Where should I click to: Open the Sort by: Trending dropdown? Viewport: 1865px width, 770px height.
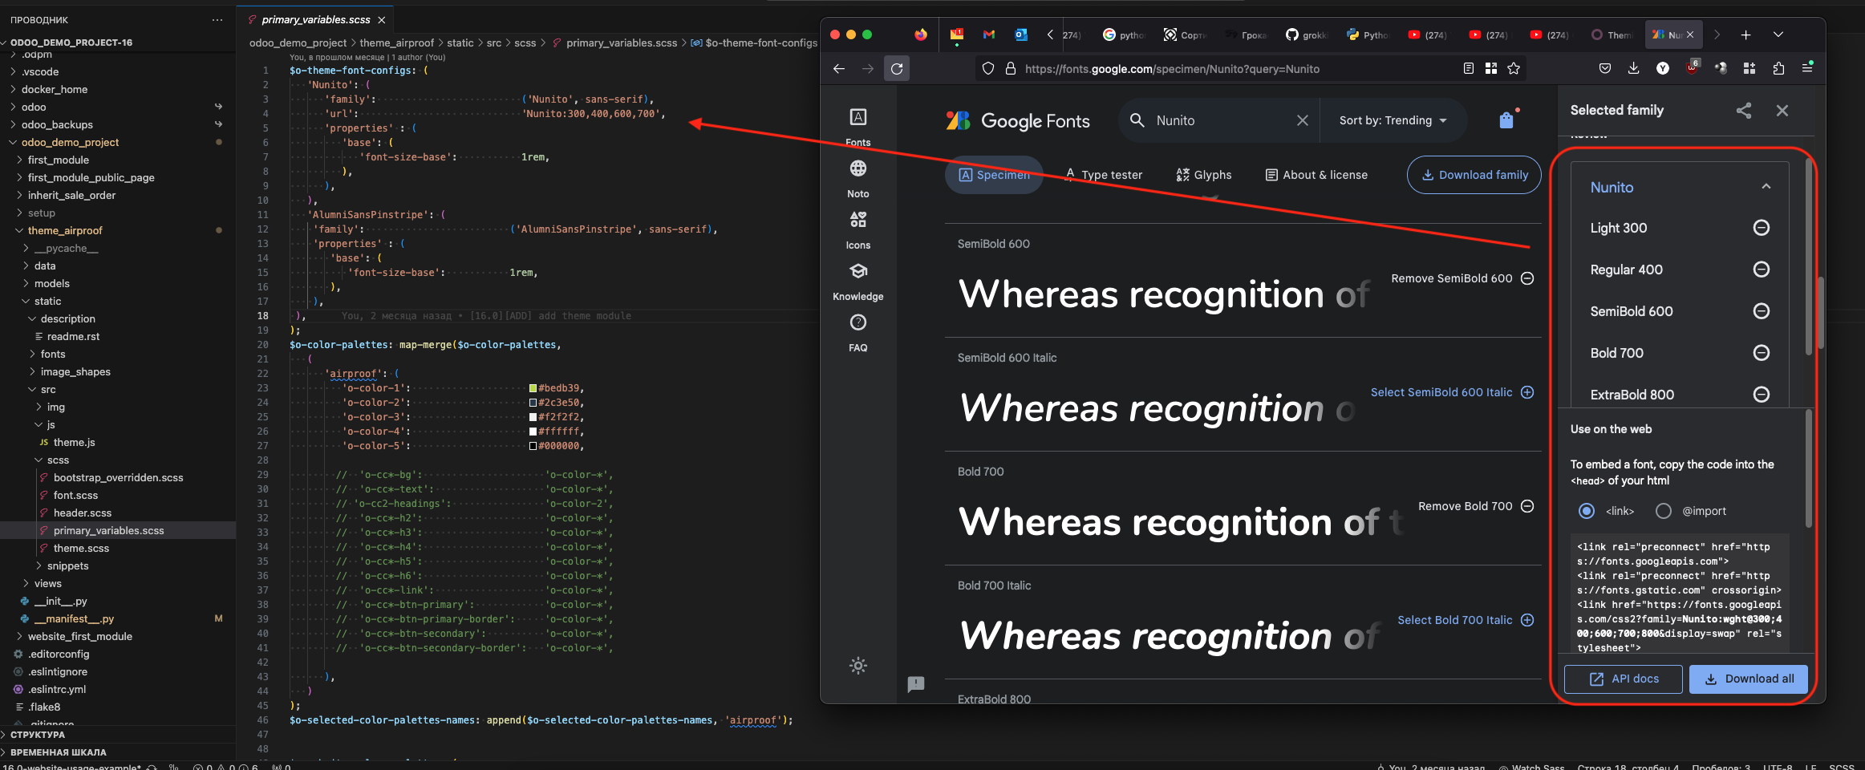(x=1393, y=120)
